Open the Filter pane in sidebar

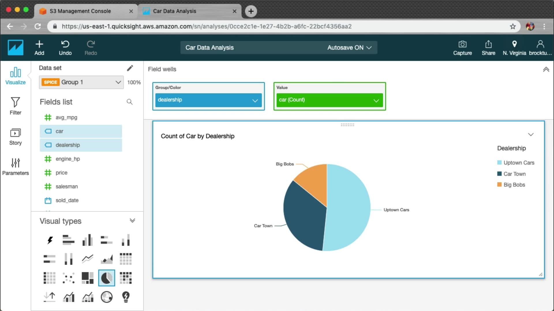(15, 106)
